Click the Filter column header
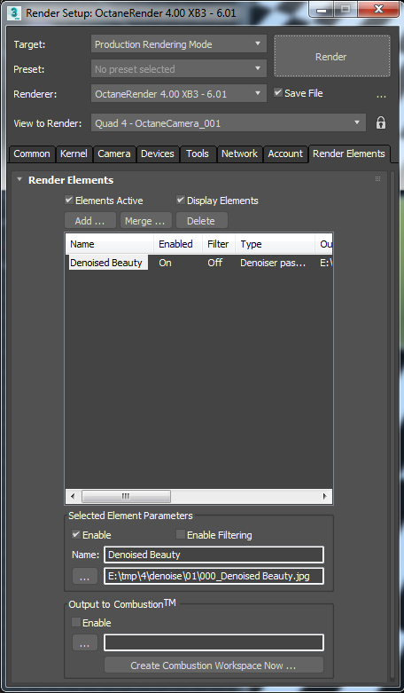Screen dimensions: 404x693 219,244
